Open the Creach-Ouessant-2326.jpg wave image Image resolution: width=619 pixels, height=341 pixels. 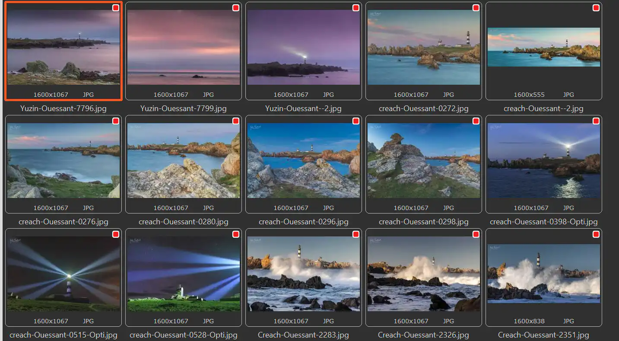point(423,274)
